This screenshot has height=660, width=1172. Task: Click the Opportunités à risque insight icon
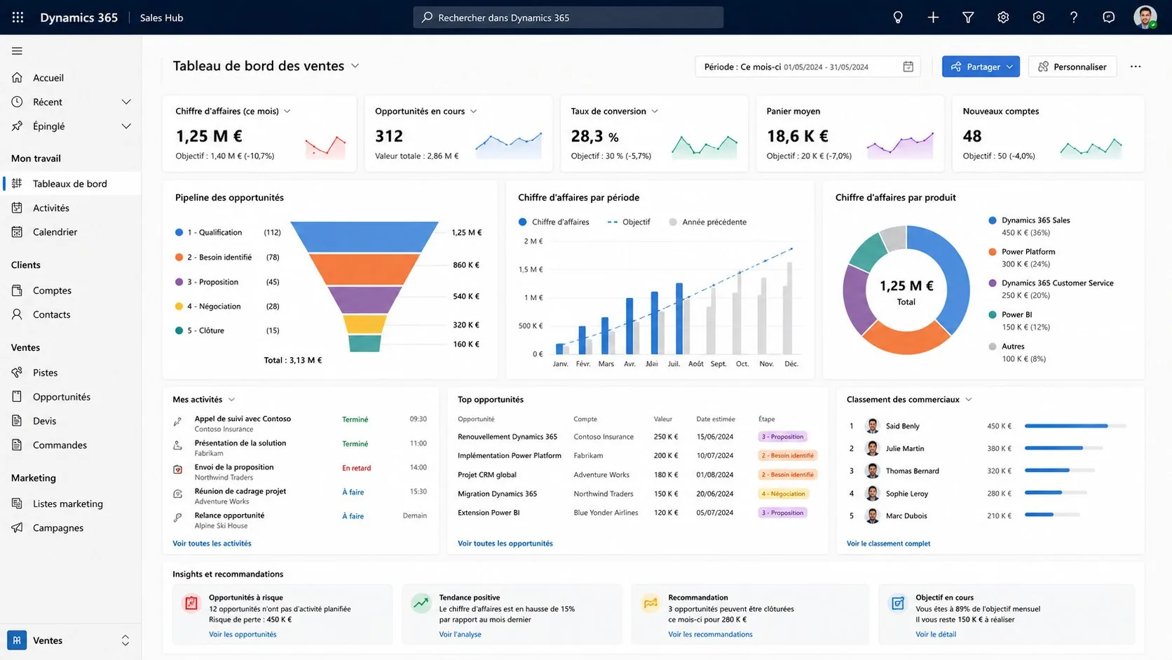(191, 603)
